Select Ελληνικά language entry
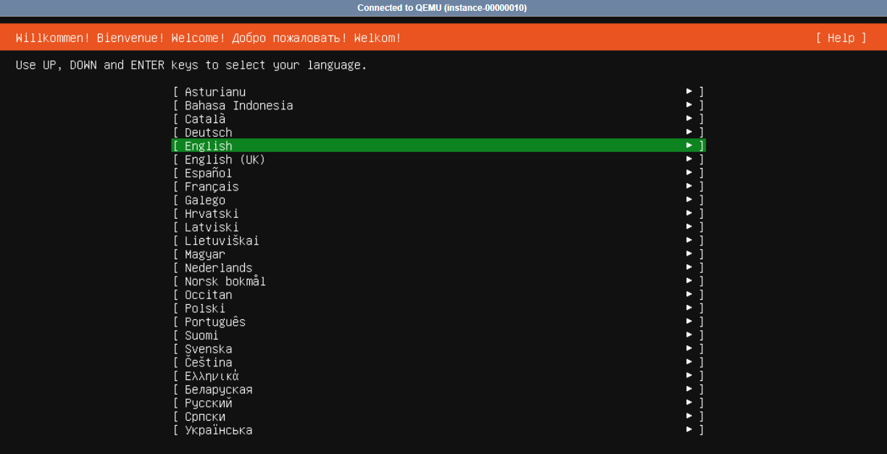The height and width of the screenshot is (454, 887). coord(212,376)
